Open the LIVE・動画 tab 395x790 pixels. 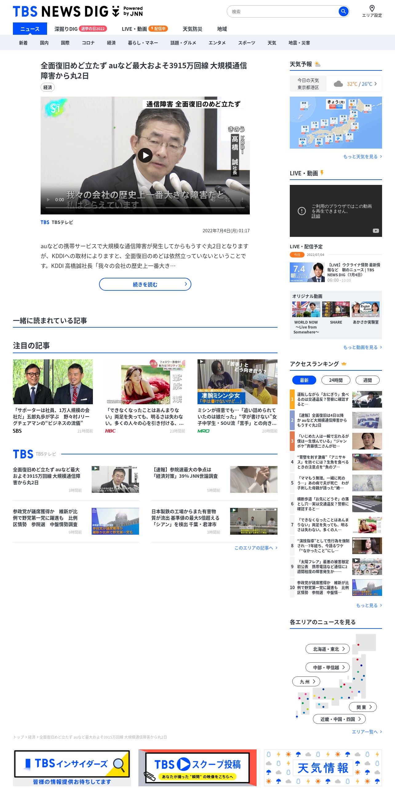click(x=145, y=29)
